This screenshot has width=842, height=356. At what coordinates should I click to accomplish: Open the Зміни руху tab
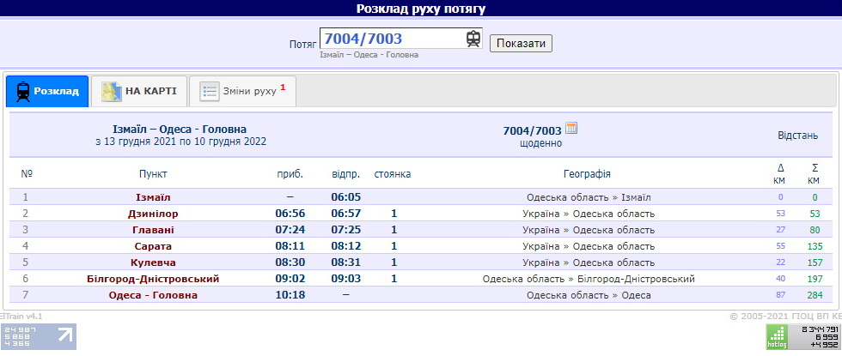click(x=242, y=91)
